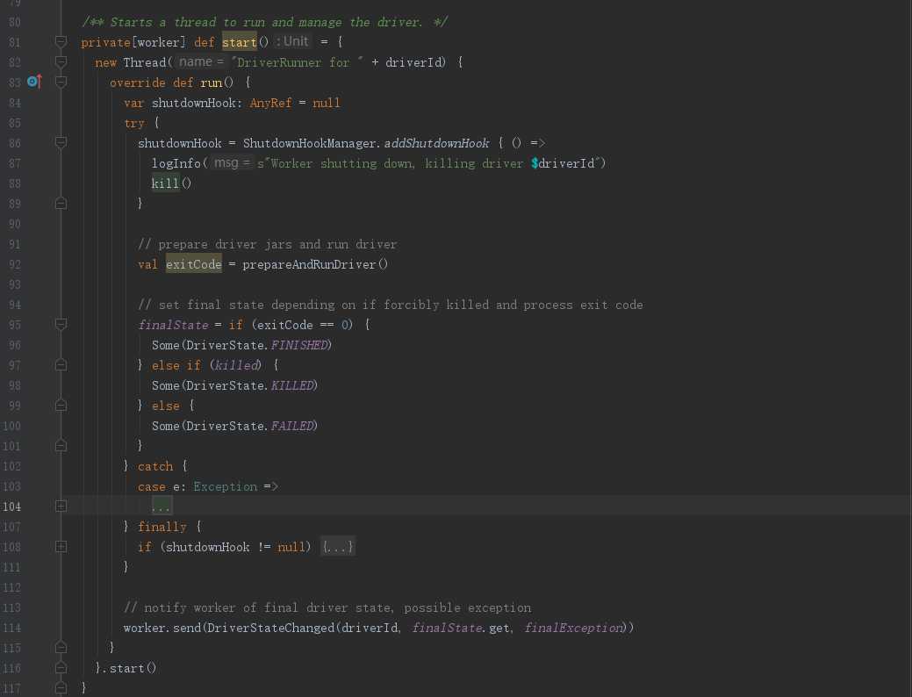The image size is (912, 697).
Task: Click 'prepareAndRunDriver' call
Action: pyautogui.click(x=309, y=264)
